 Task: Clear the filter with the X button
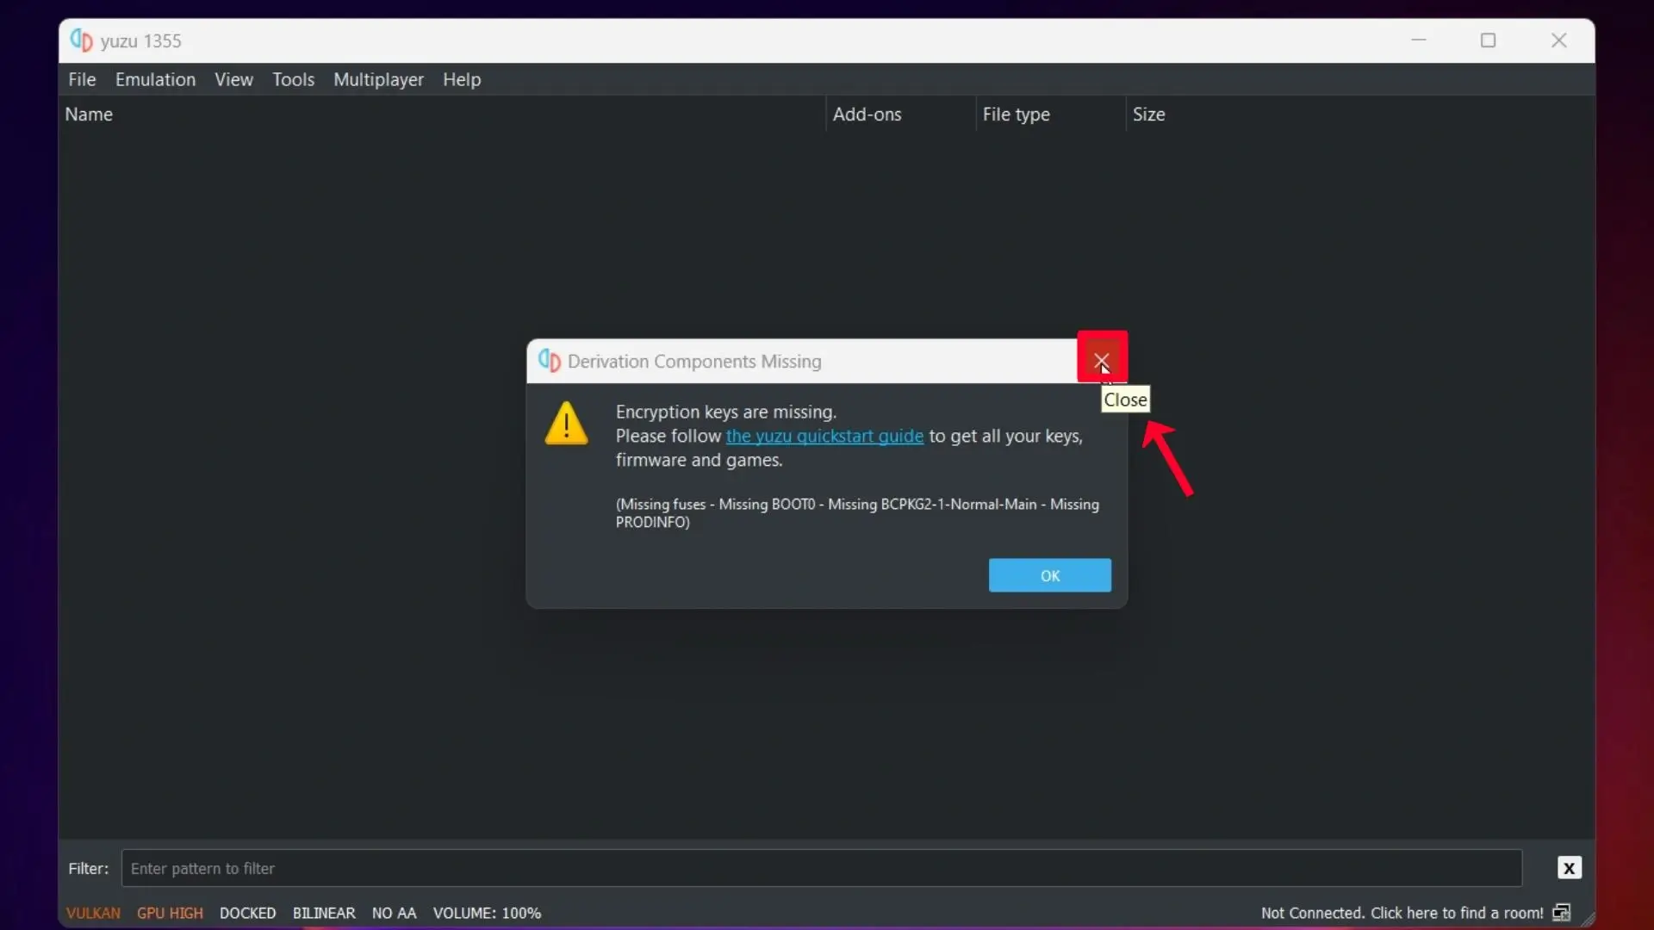1569,868
